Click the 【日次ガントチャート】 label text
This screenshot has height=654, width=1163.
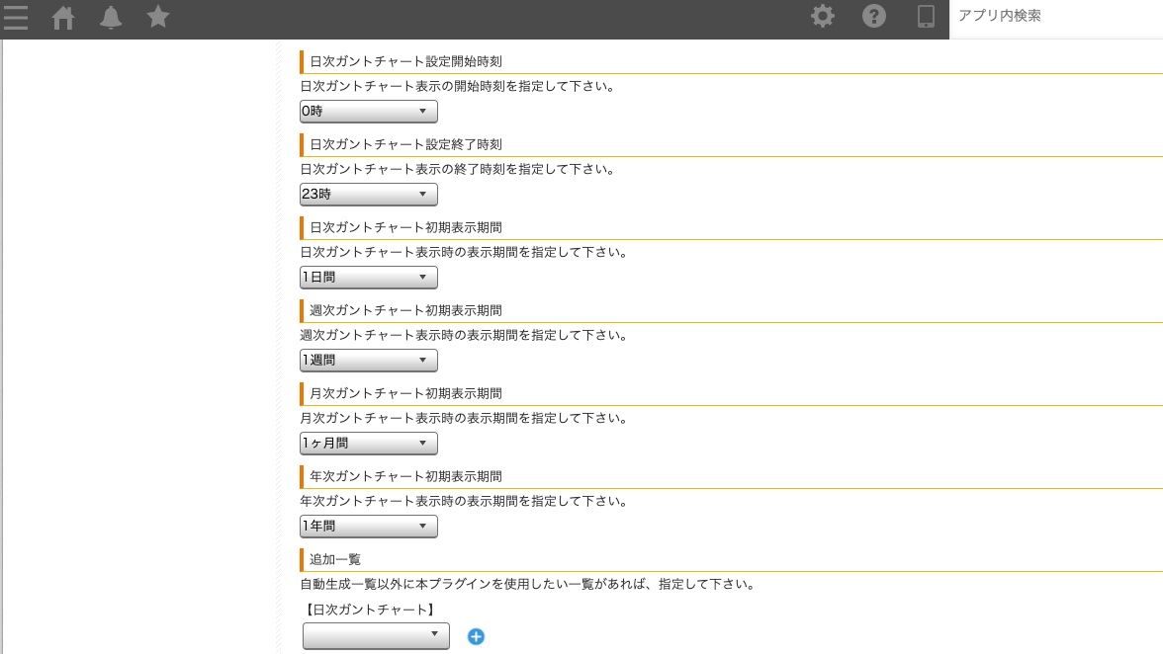pos(369,610)
